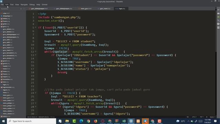Open cuba.html in the file tree

tap(6, 13)
